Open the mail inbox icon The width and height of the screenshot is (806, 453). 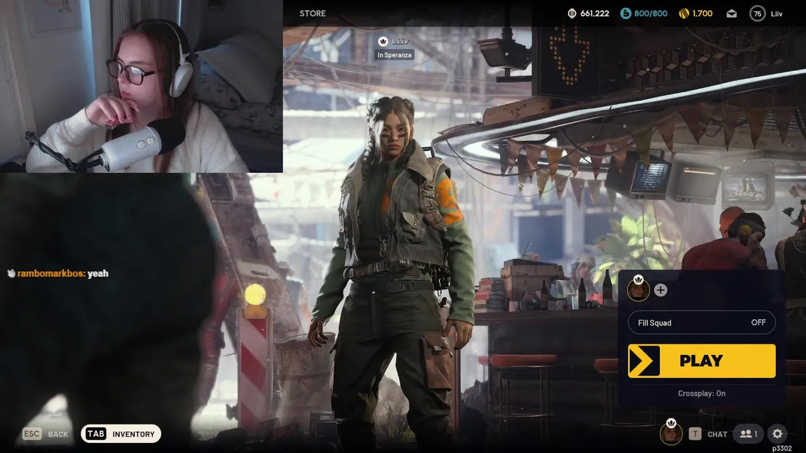[732, 13]
